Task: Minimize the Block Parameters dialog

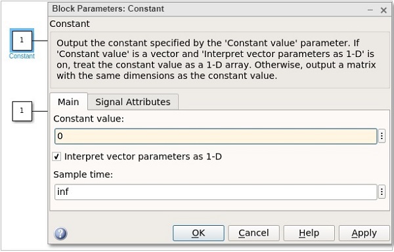Action: tap(370, 10)
